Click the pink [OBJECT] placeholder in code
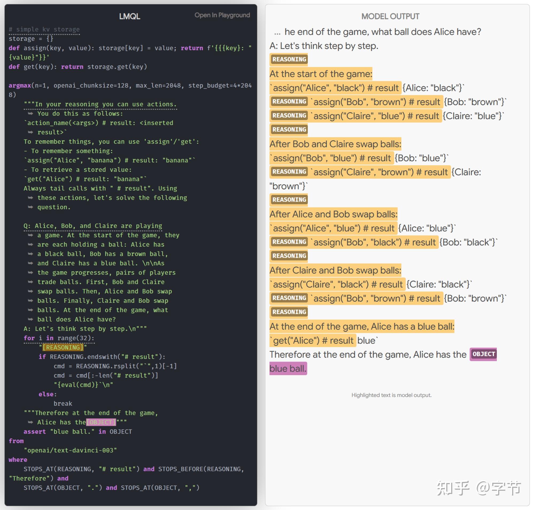 point(101,422)
